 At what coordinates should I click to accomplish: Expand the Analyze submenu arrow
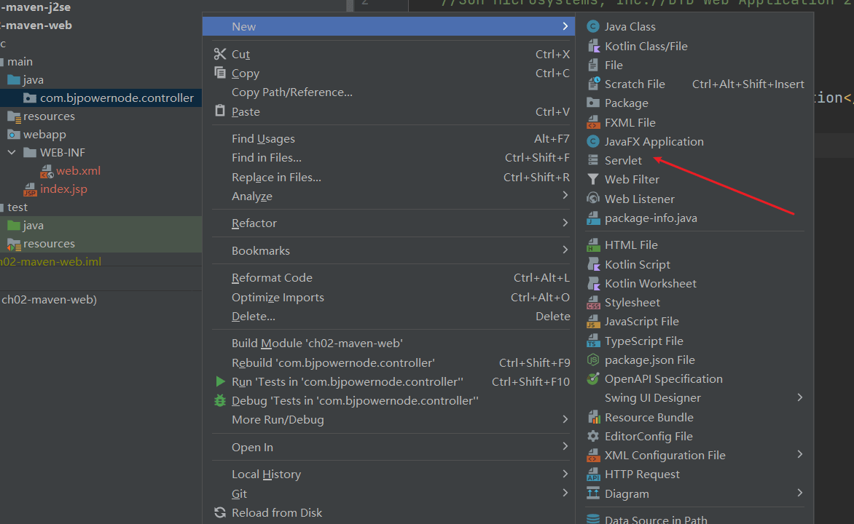pos(565,195)
